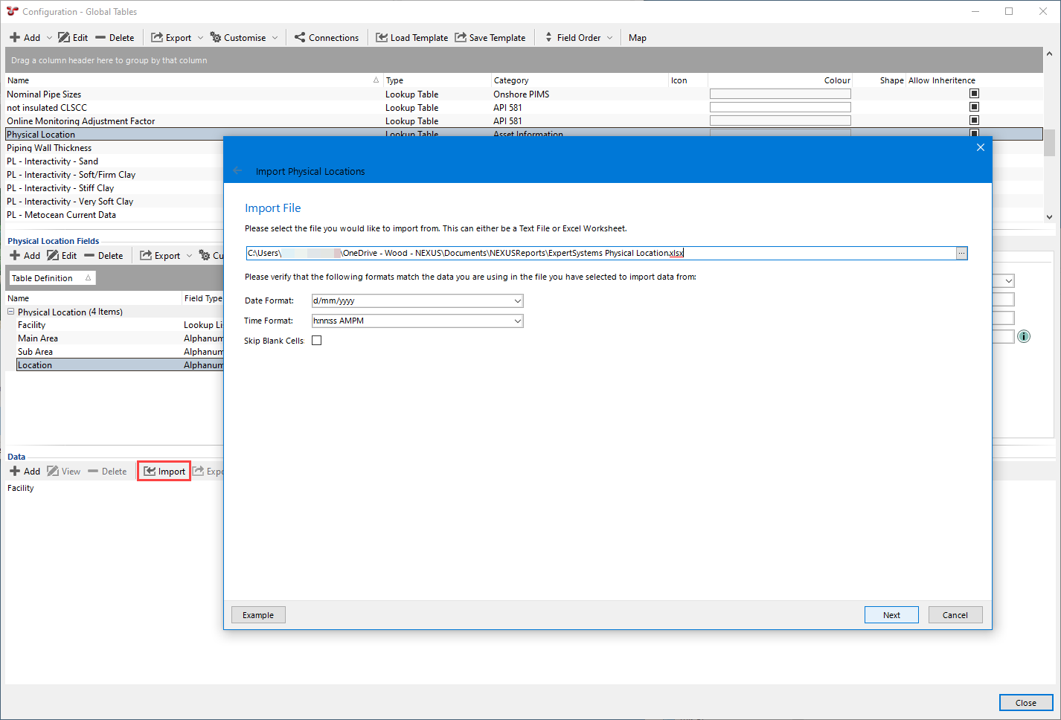Screen dimensions: 1061x720
Task: Click the Facility column in Data section
Action: click(21, 488)
